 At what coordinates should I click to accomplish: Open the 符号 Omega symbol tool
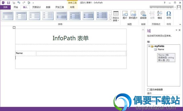[x=169, y=15]
